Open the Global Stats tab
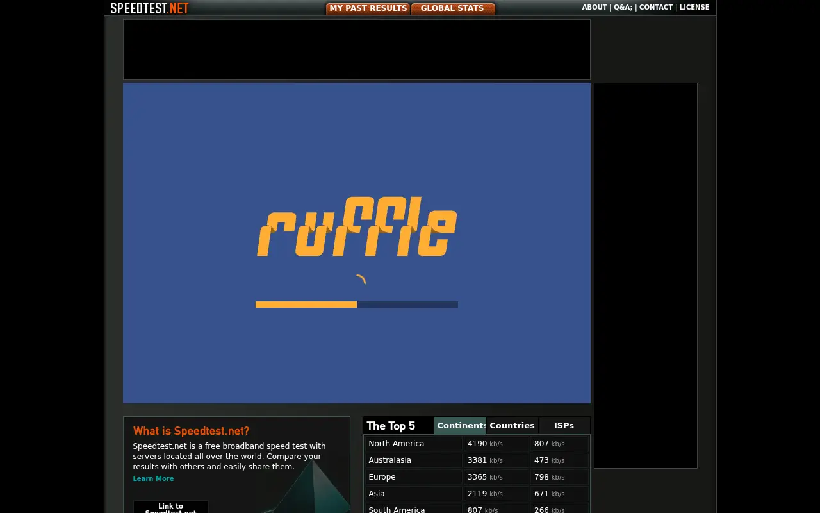This screenshot has height=513, width=820. click(x=452, y=8)
